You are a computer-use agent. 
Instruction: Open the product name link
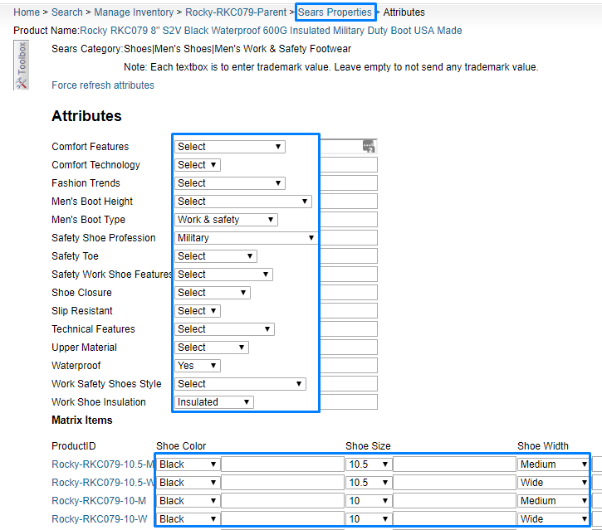tap(271, 31)
